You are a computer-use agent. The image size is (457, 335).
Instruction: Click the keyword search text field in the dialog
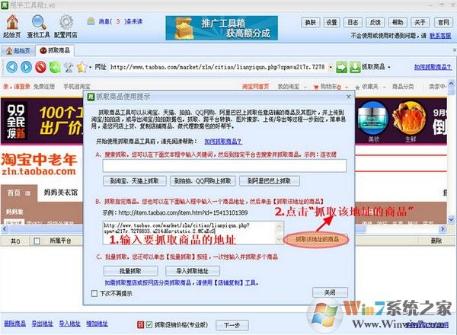(225, 166)
